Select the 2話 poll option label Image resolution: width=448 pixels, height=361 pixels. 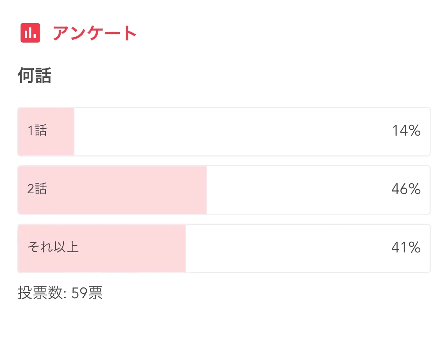pyautogui.click(x=37, y=189)
